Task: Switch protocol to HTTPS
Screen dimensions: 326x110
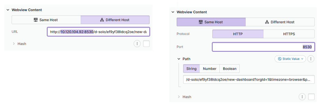Action: point(289,34)
